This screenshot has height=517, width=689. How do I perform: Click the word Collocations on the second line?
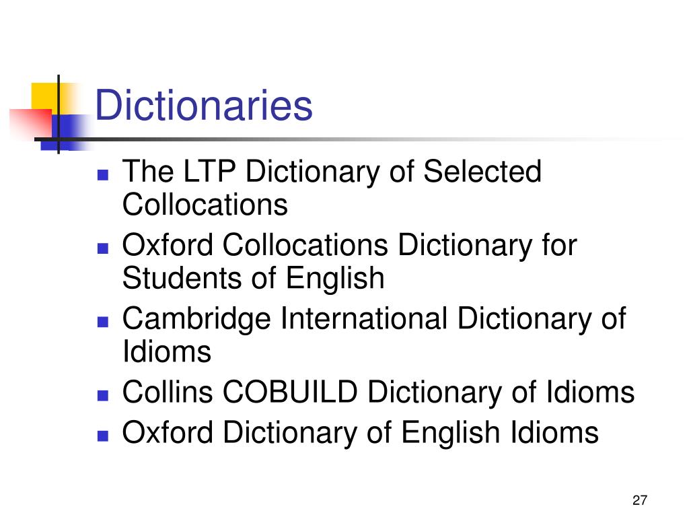(x=205, y=205)
